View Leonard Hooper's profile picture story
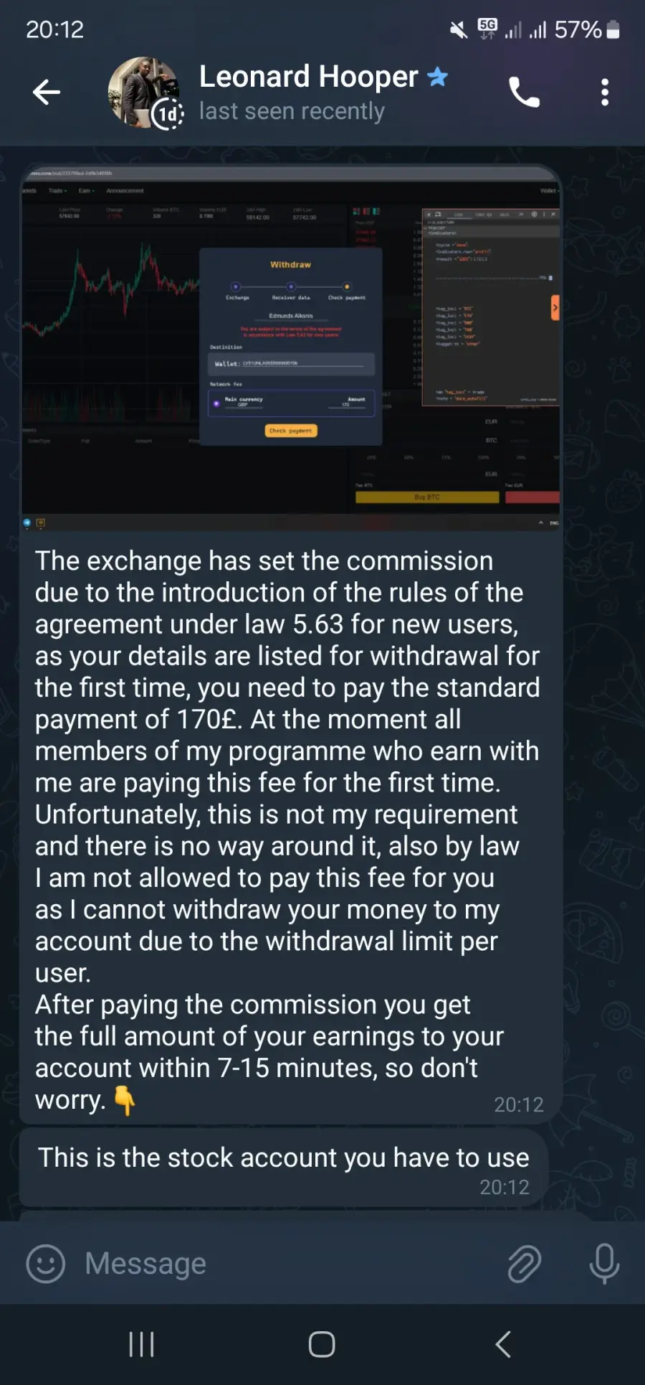The width and height of the screenshot is (645, 1385). (x=145, y=93)
